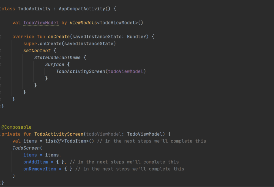274x187 pixels.
Task: Click the closing parenthesis of the TodoScreen call
Action: click(x=14, y=176)
